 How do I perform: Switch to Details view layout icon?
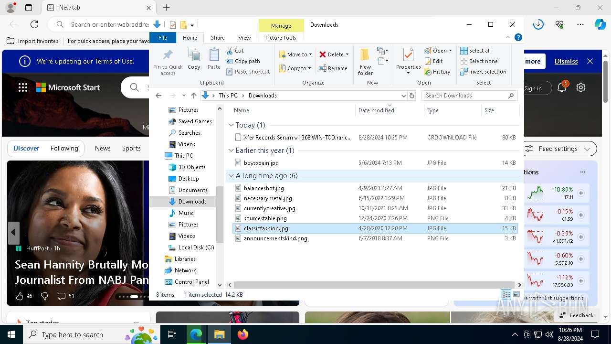[506, 295]
